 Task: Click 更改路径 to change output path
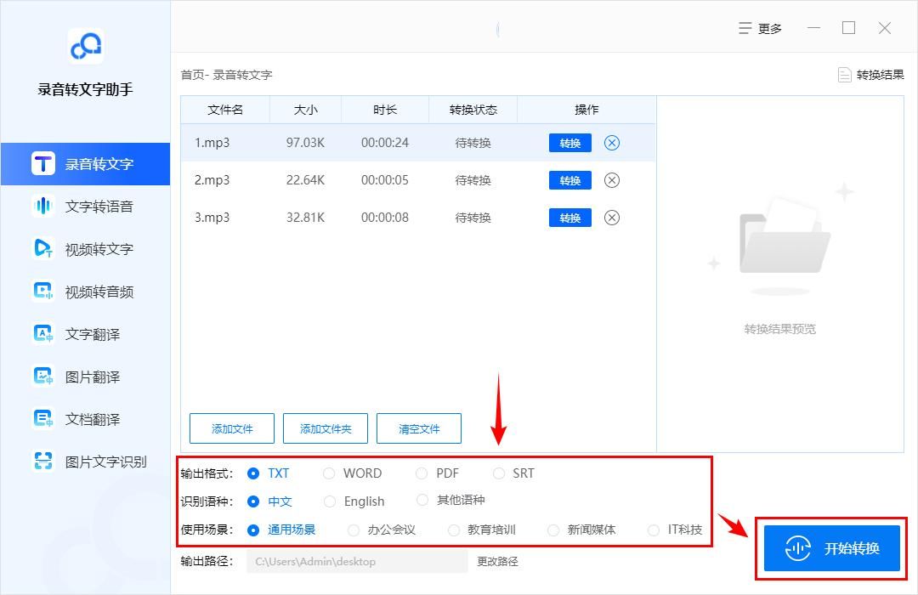point(497,562)
